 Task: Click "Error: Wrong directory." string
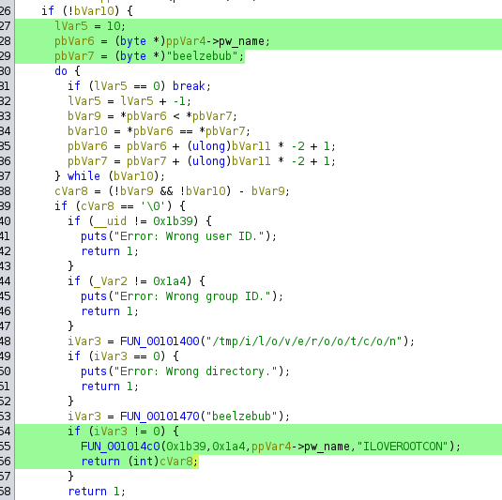[195, 371]
